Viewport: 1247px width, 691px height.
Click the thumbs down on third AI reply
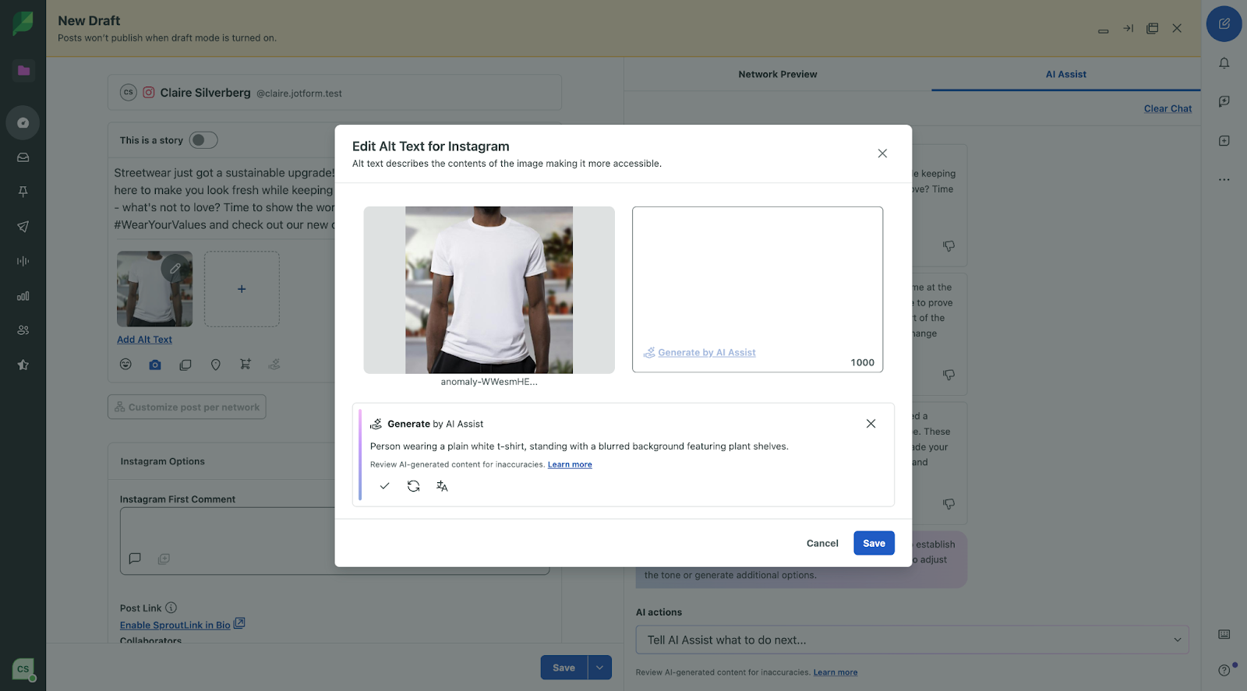[948, 504]
